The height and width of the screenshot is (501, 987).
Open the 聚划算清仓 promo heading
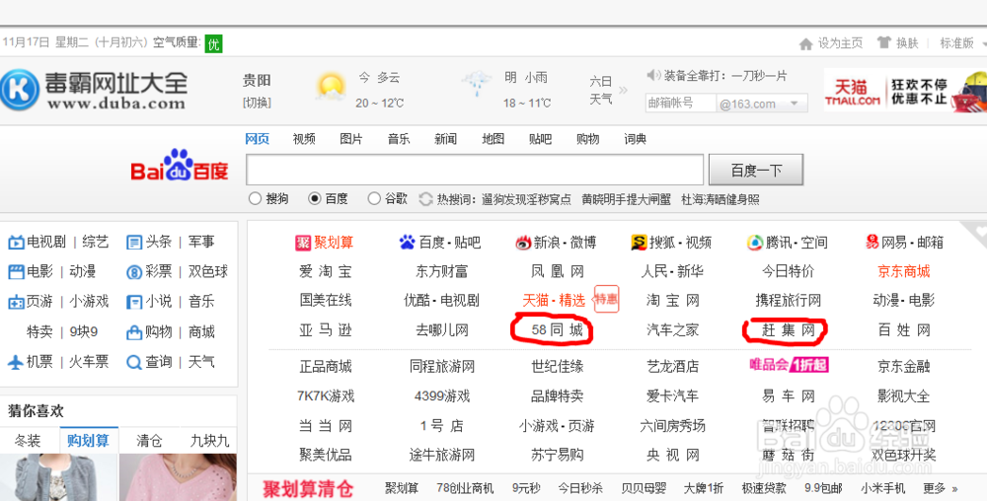coord(308,488)
